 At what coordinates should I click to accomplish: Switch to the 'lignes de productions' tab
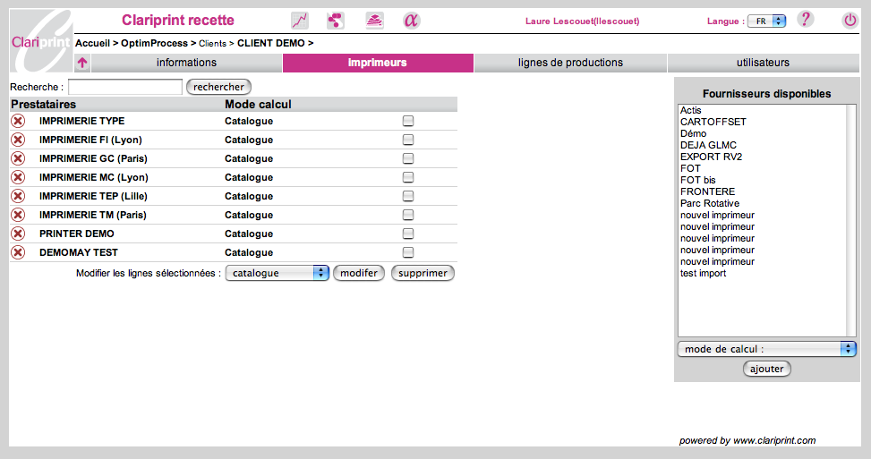[x=570, y=63]
